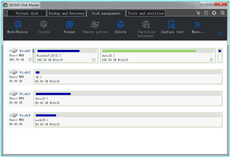Select the Windows7_OS (C:) radio button

[94, 60]
